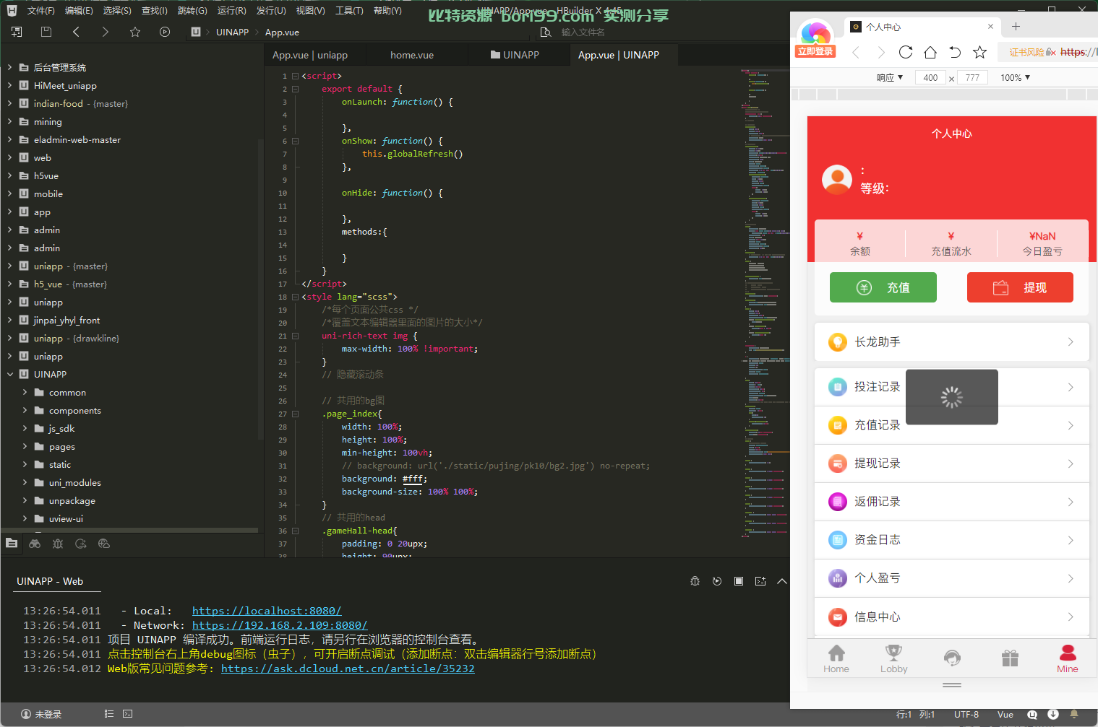The image size is (1098, 727).
Task: Click the debug bug icon in console header
Action: click(x=695, y=581)
